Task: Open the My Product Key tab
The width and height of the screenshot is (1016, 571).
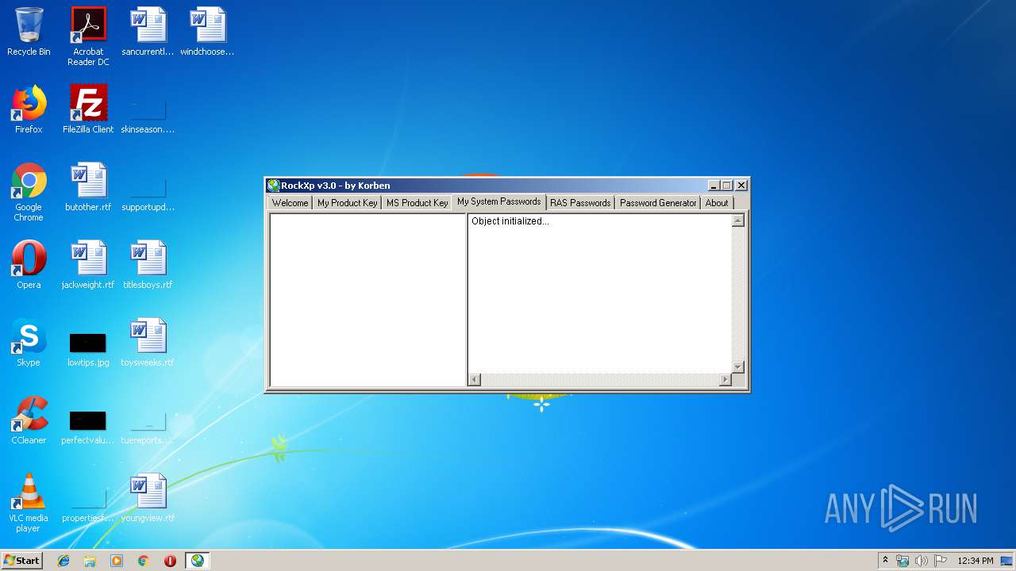Action: pyautogui.click(x=347, y=203)
